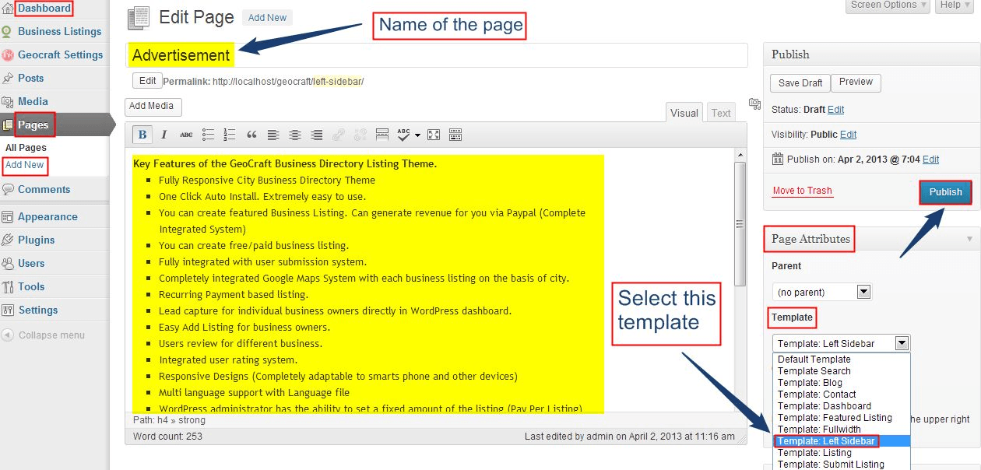Click the Comments speech bubble icon
Image resolution: width=981 pixels, height=470 pixels.
click(x=7, y=190)
